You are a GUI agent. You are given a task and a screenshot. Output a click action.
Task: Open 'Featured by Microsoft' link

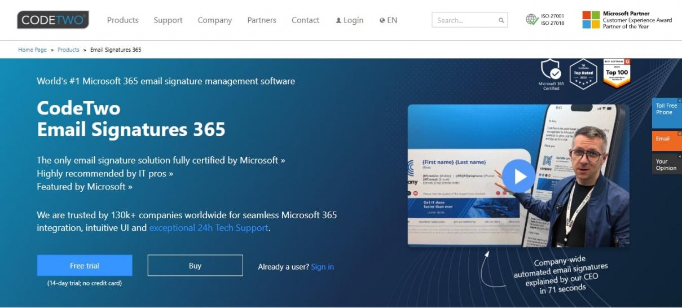click(x=85, y=186)
